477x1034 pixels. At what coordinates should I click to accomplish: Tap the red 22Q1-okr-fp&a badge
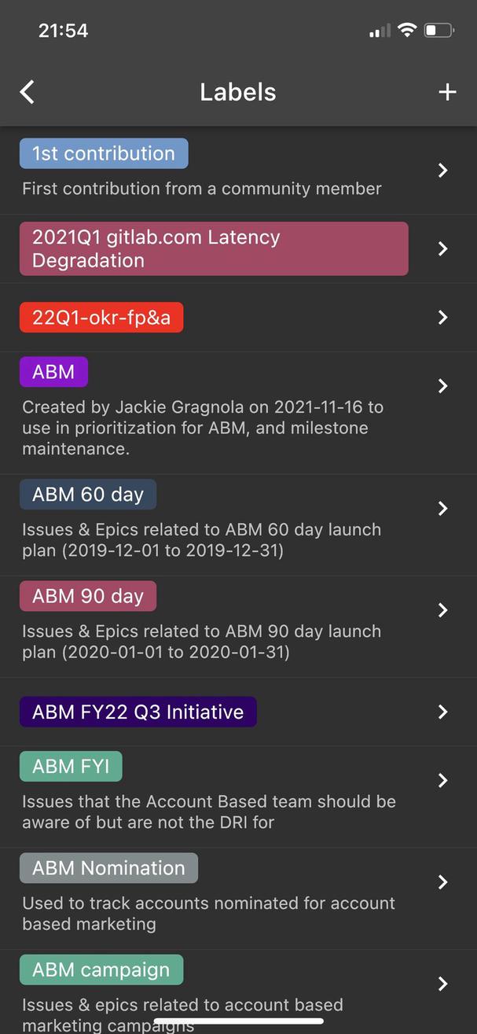(101, 318)
